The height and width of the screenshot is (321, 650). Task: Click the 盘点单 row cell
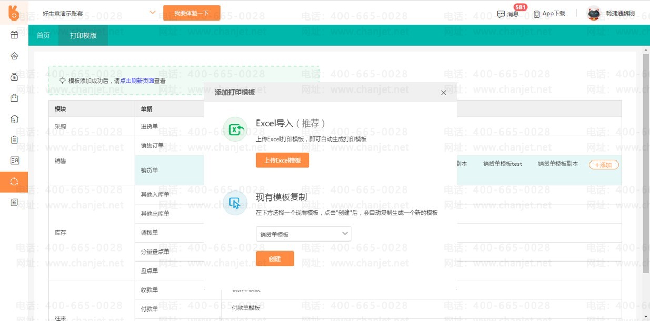[x=149, y=270]
